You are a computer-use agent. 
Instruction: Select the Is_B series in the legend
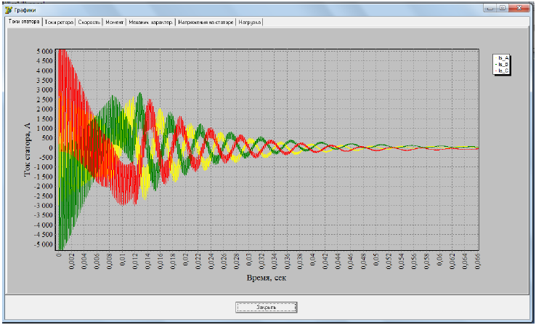pyautogui.click(x=503, y=64)
